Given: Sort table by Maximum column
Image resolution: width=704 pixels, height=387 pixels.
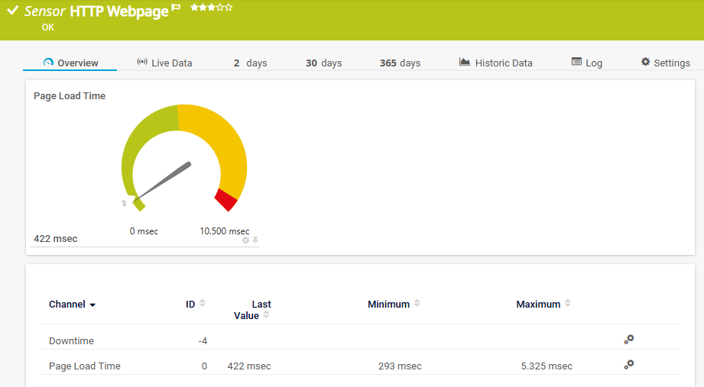Looking at the screenshot, I should 543,304.
